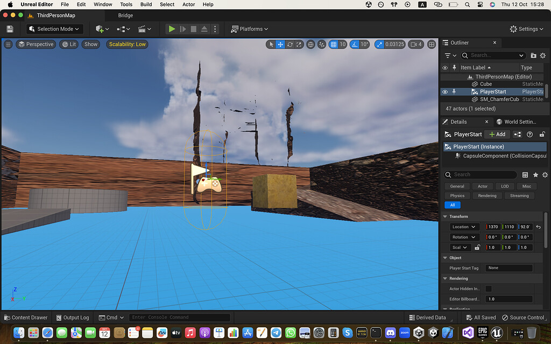Image resolution: width=551 pixels, height=344 pixels.
Task: Open the Actor menu in menu bar
Action: pyautogui.click(x=188, y=4)
